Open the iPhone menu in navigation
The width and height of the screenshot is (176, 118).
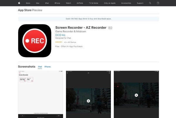point(57,3)
